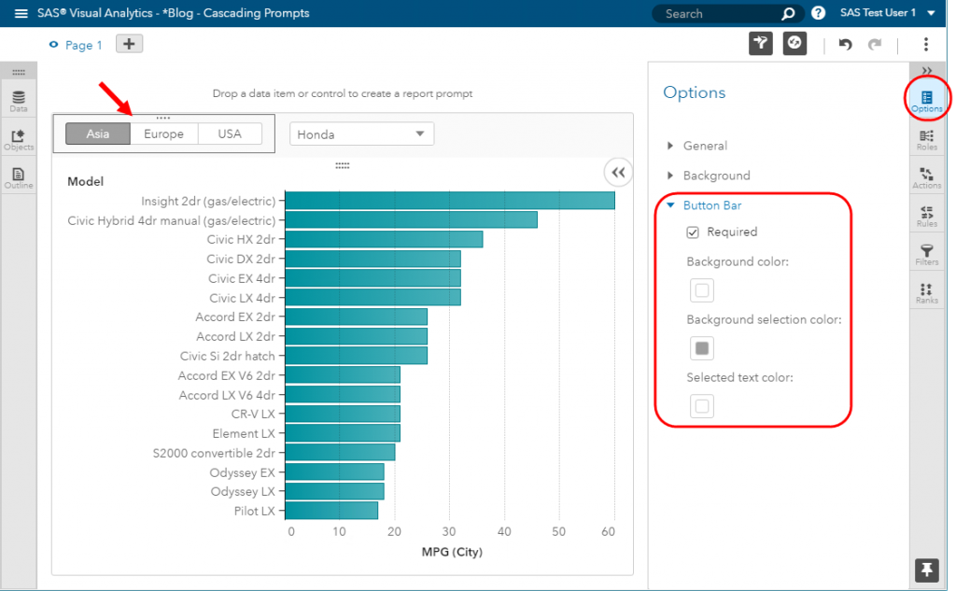Uncheck the Required checkbox
956x591 pixels.
pyautogui.click(x=693, y=232)
